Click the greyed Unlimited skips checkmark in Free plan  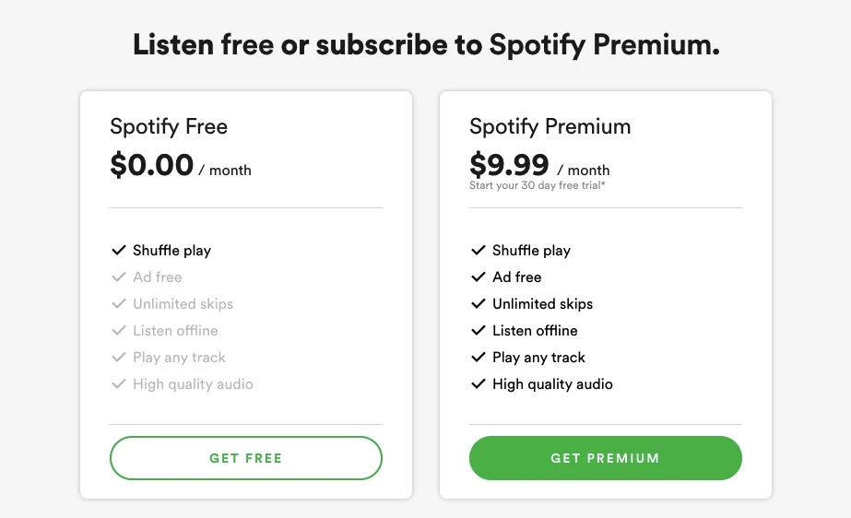point(118,303)
